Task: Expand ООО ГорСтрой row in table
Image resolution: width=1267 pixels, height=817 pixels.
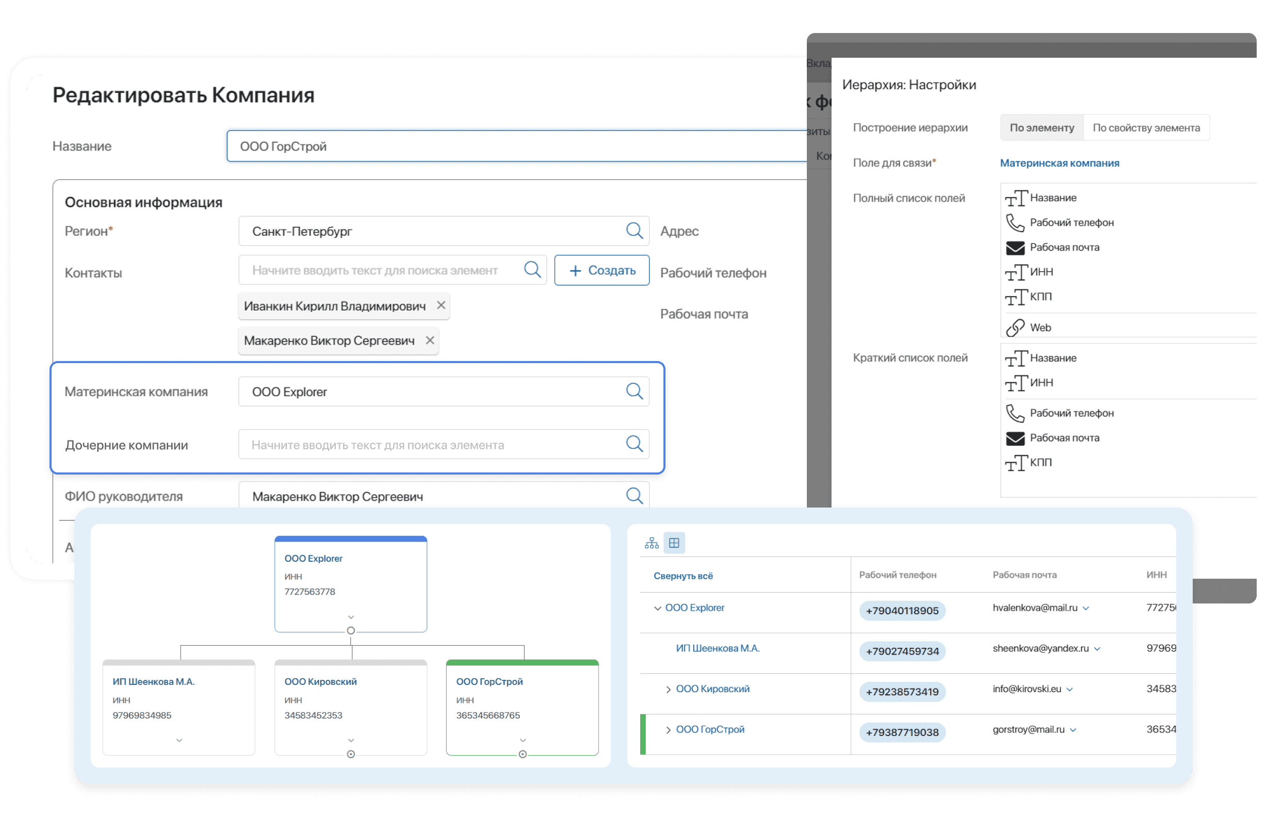Action: tap(668, 730)
